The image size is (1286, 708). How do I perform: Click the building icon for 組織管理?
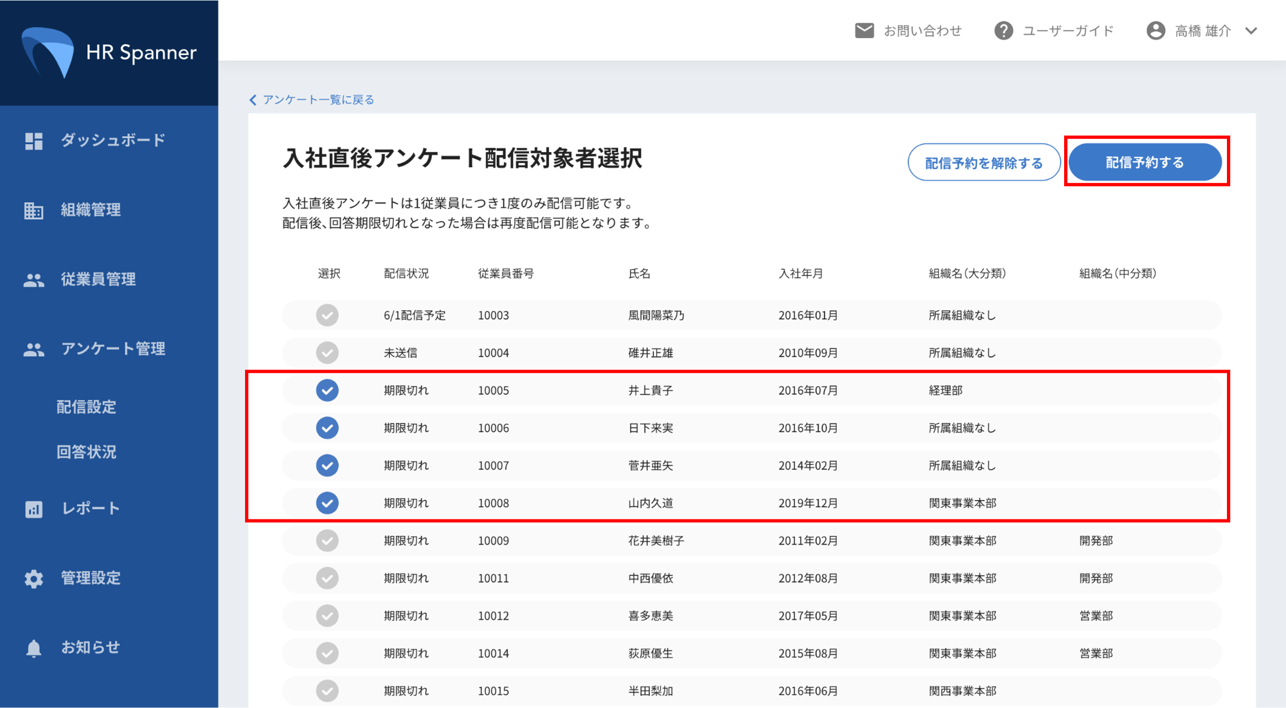(x=34, y=211)
